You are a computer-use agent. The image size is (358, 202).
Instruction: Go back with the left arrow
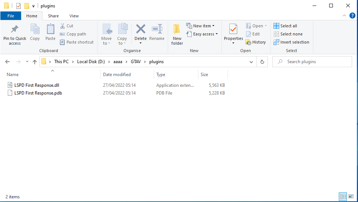(7, 62)
